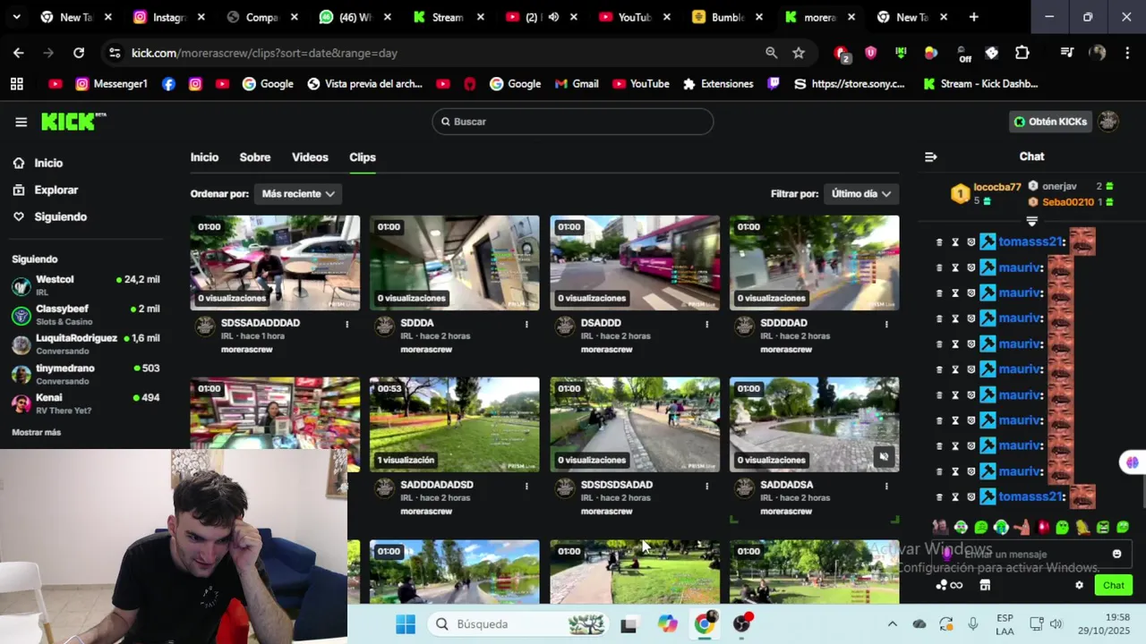Open the Gmail bookmark
The image size is (1146, 644).
(576, 84)
